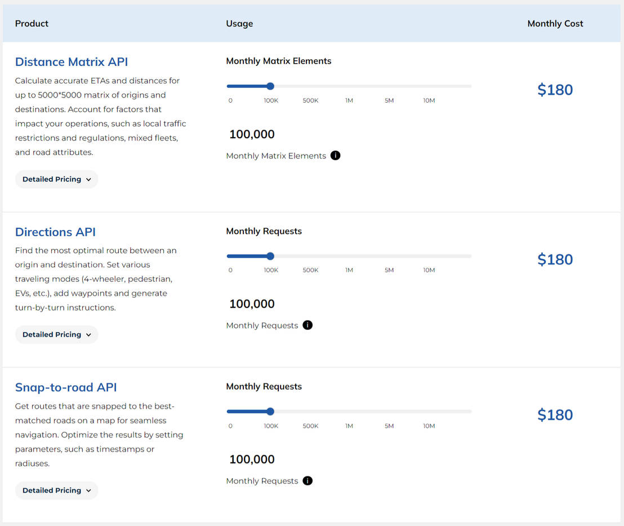
Task: Click the Snap-to-road slider handle
Action: point(270,411)
